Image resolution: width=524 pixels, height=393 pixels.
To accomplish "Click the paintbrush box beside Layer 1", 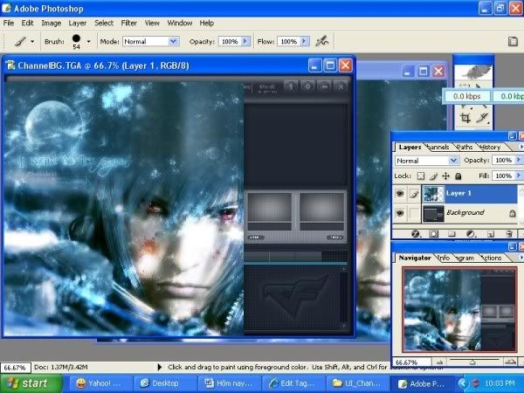I will tap(414, 194).
